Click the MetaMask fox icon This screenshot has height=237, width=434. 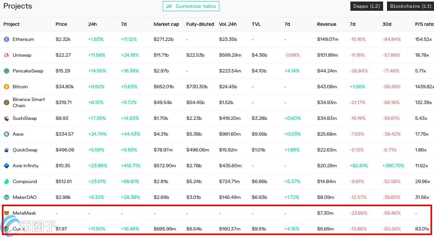(7, 213)
